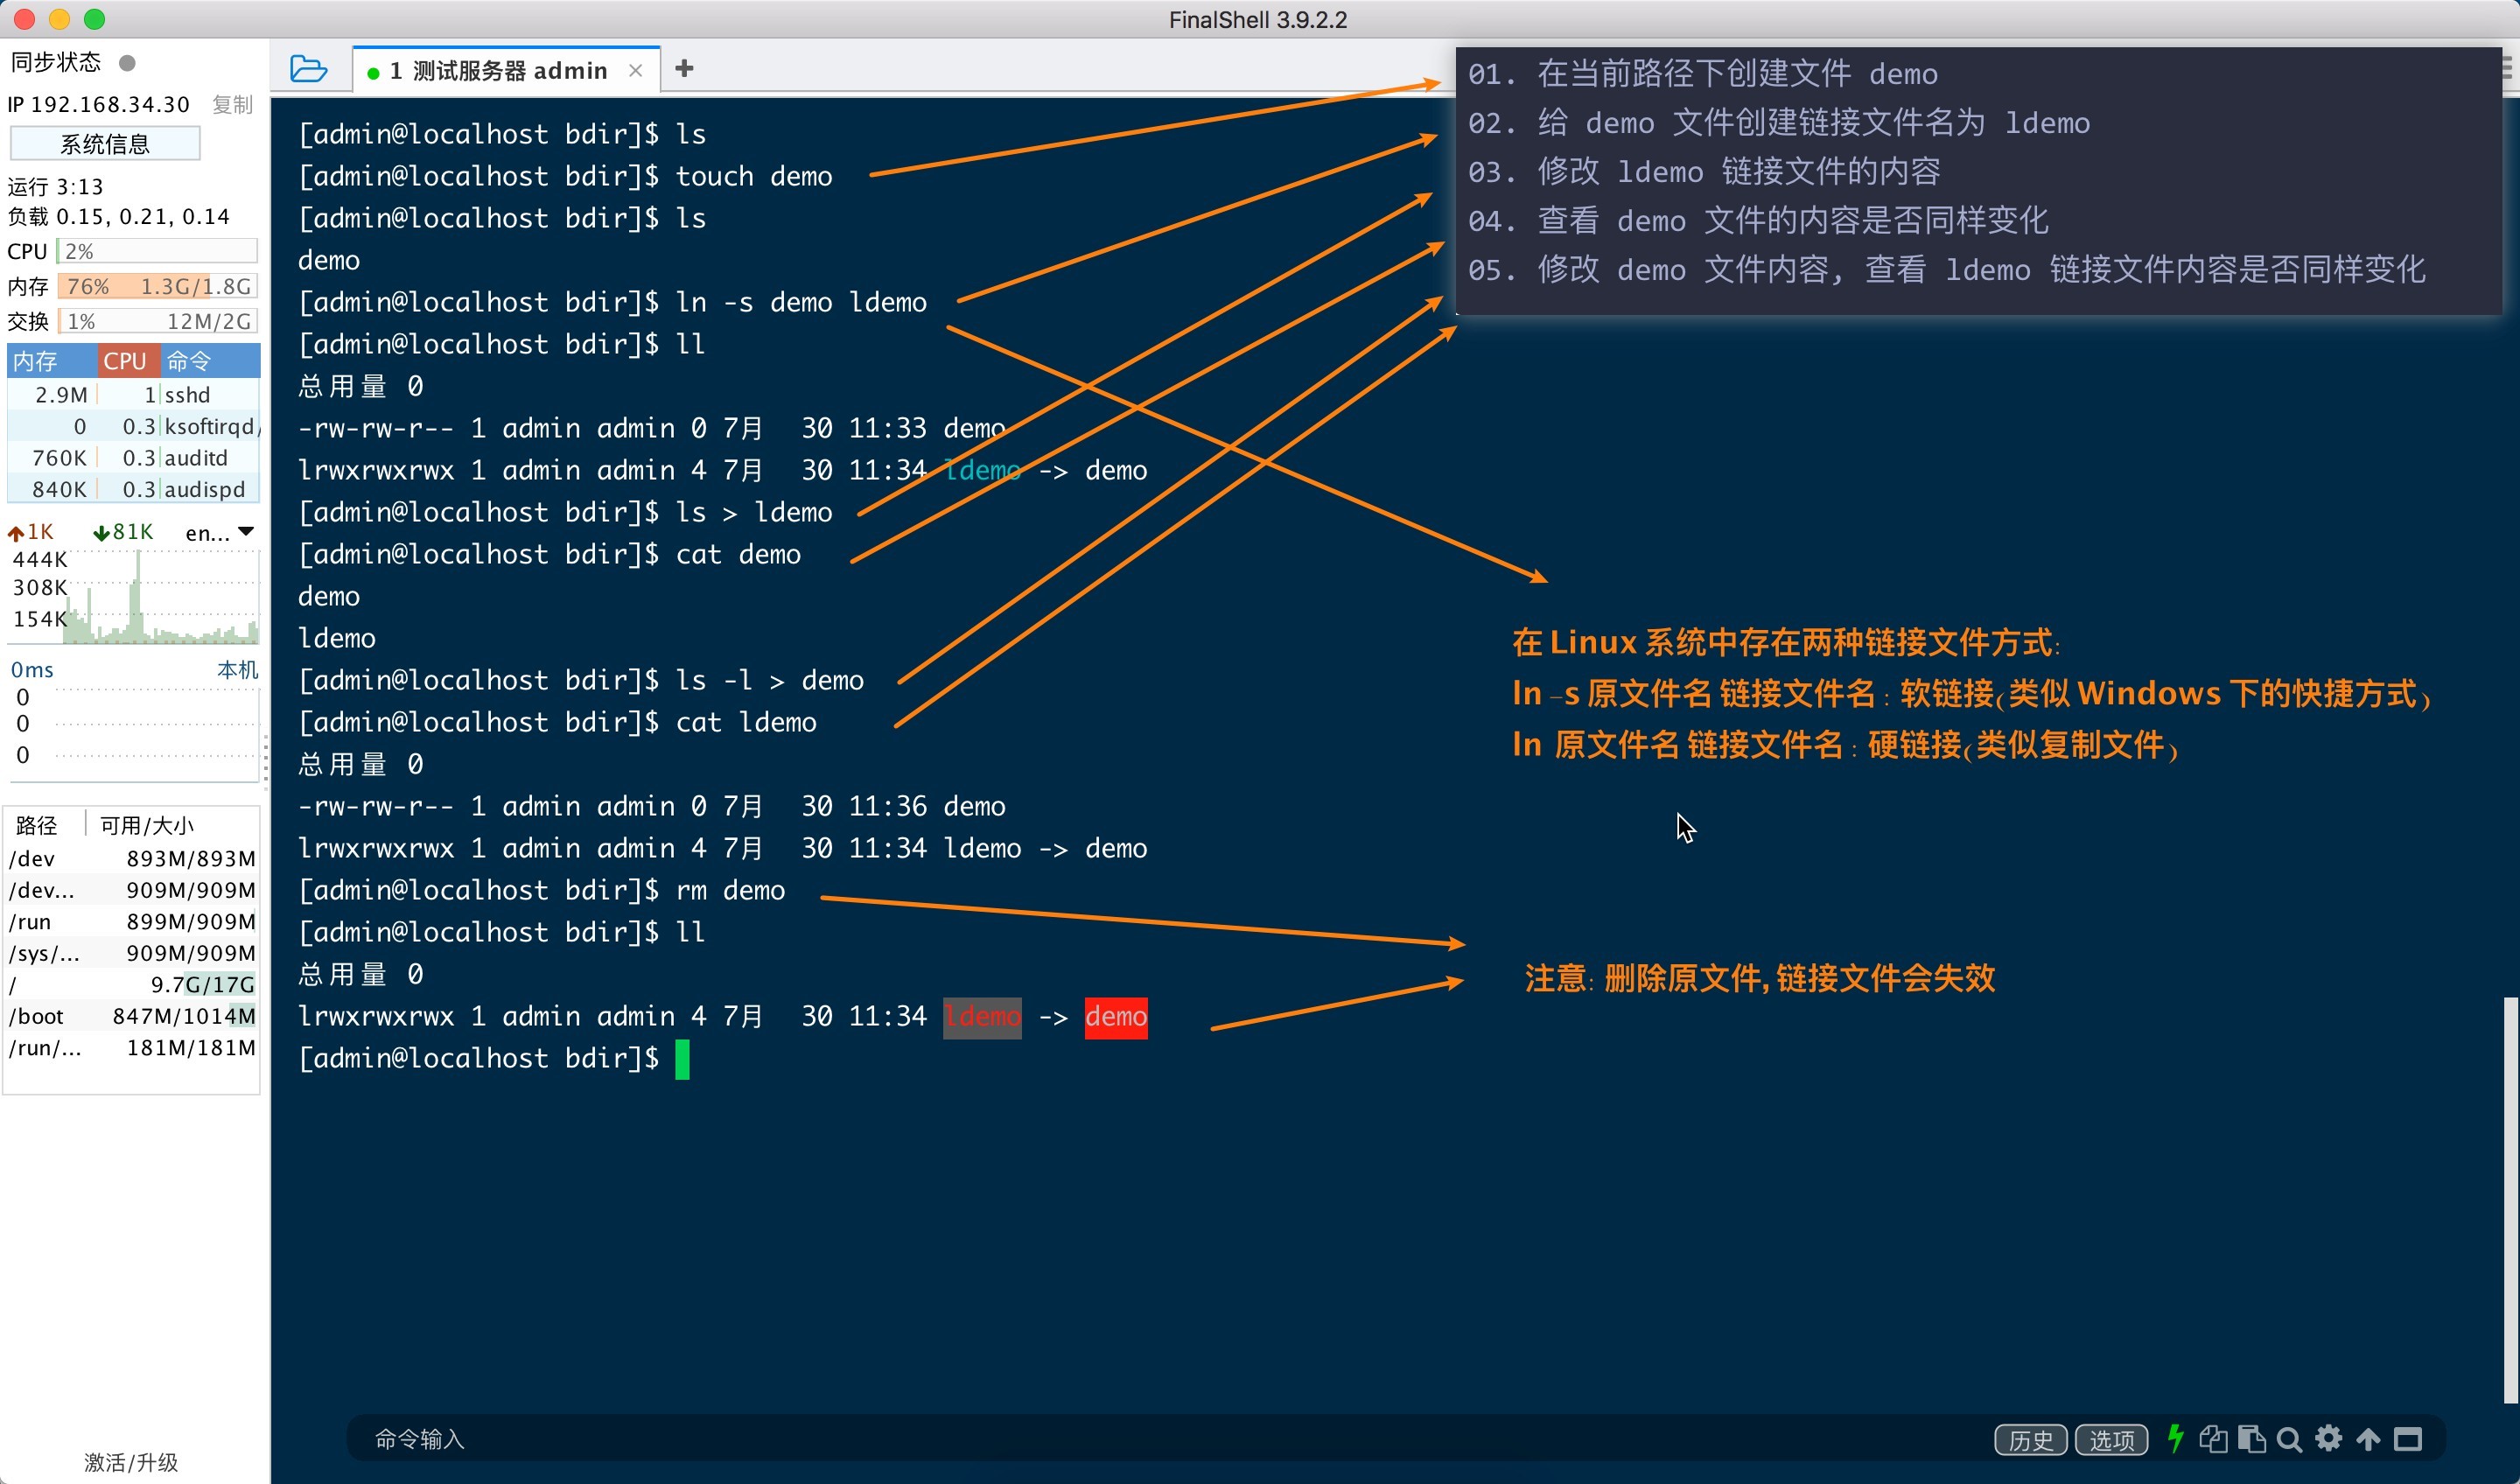Click the download speed arrow indicator 81K
2520x1484 pixels.
pyautogui.click(x=123, y=532)
